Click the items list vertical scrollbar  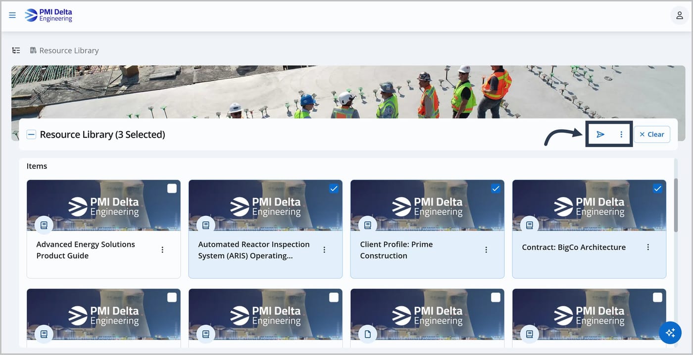coord(676,205)
